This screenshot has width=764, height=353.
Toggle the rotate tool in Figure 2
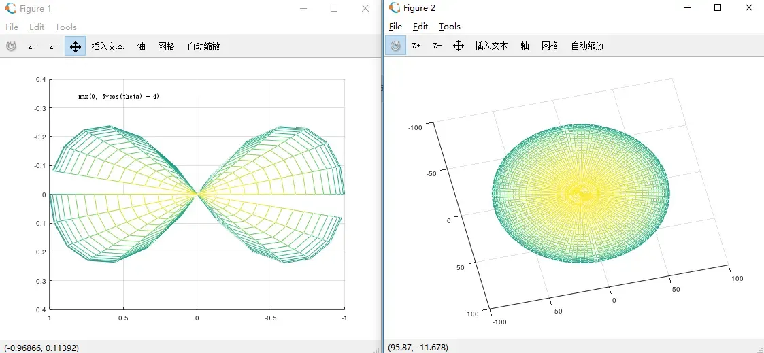click(395, 46)
